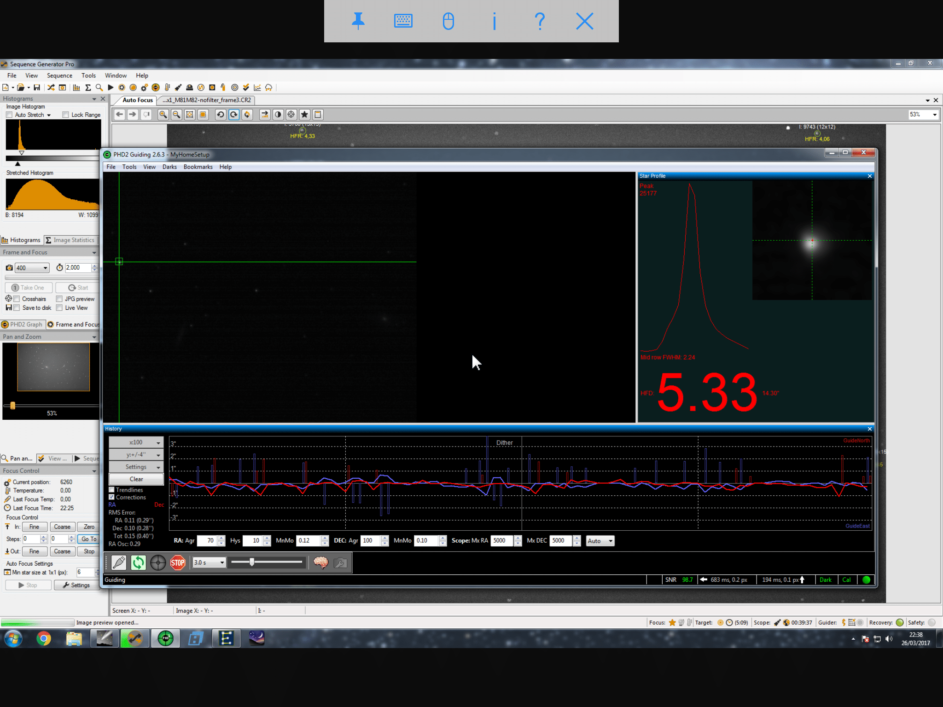Click the PHD2 guide crosshair icon
Image resolution: width=943 pixels, height=707 pixels.
coord(158,562)
